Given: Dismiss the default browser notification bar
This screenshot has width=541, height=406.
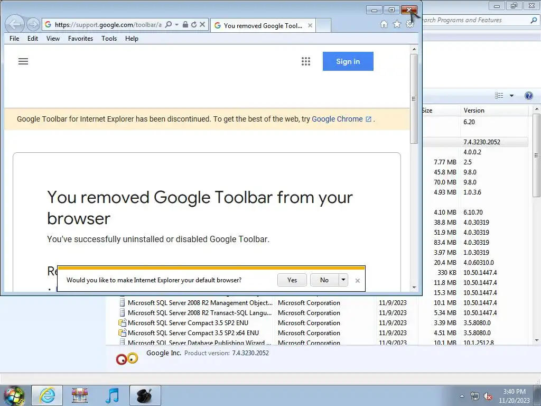Looking at the screenshot, I should (x=358, y=281).
